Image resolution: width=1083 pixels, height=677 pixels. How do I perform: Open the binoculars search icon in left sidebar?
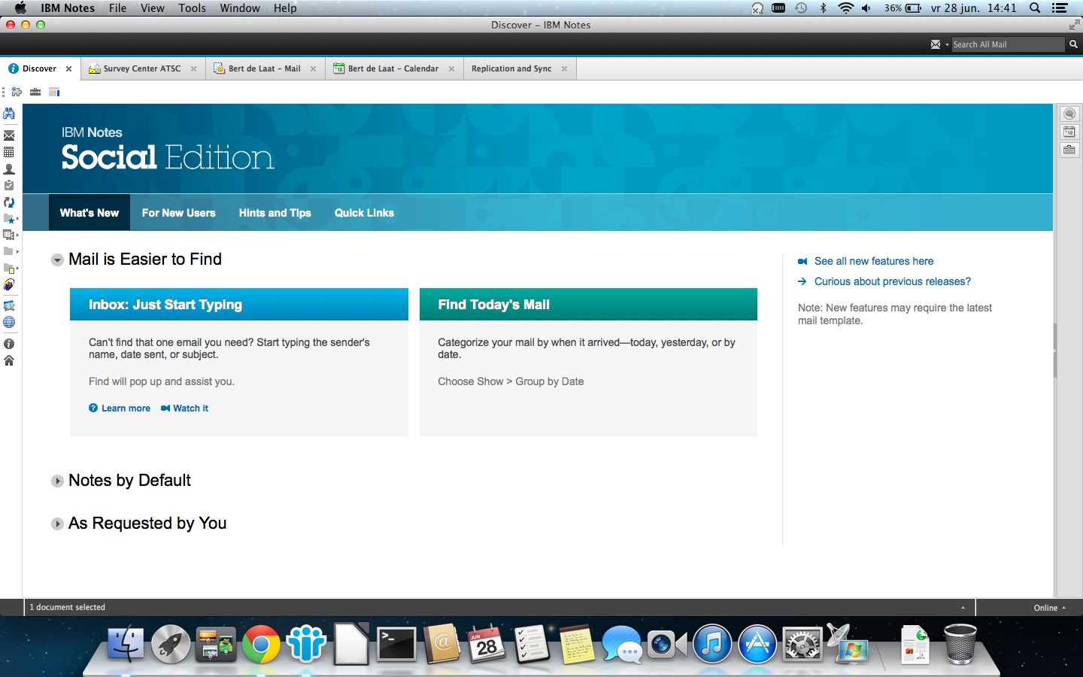9,114
